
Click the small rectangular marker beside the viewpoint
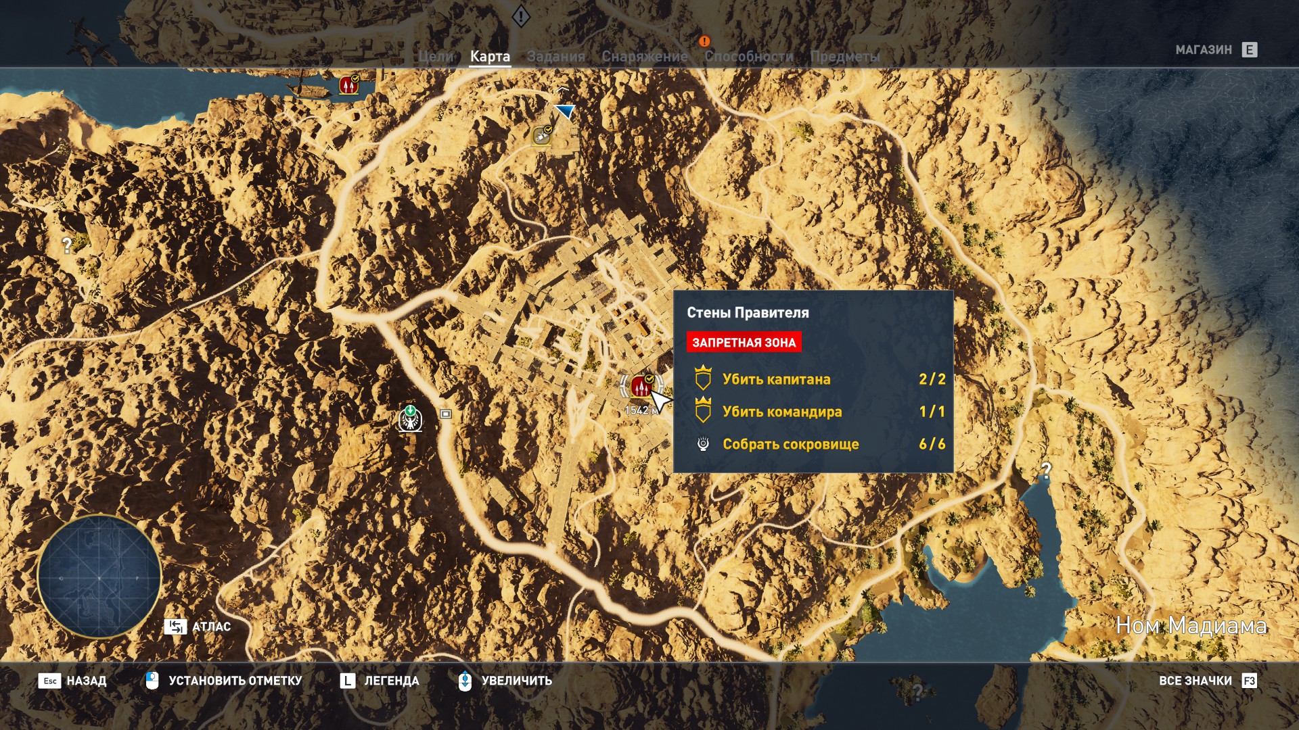[445, 414]
